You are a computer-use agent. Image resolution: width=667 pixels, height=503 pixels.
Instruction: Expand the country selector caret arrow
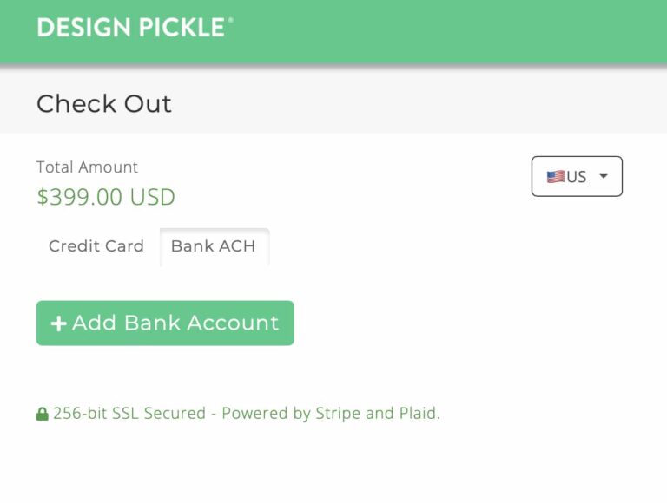click(604, 176)
